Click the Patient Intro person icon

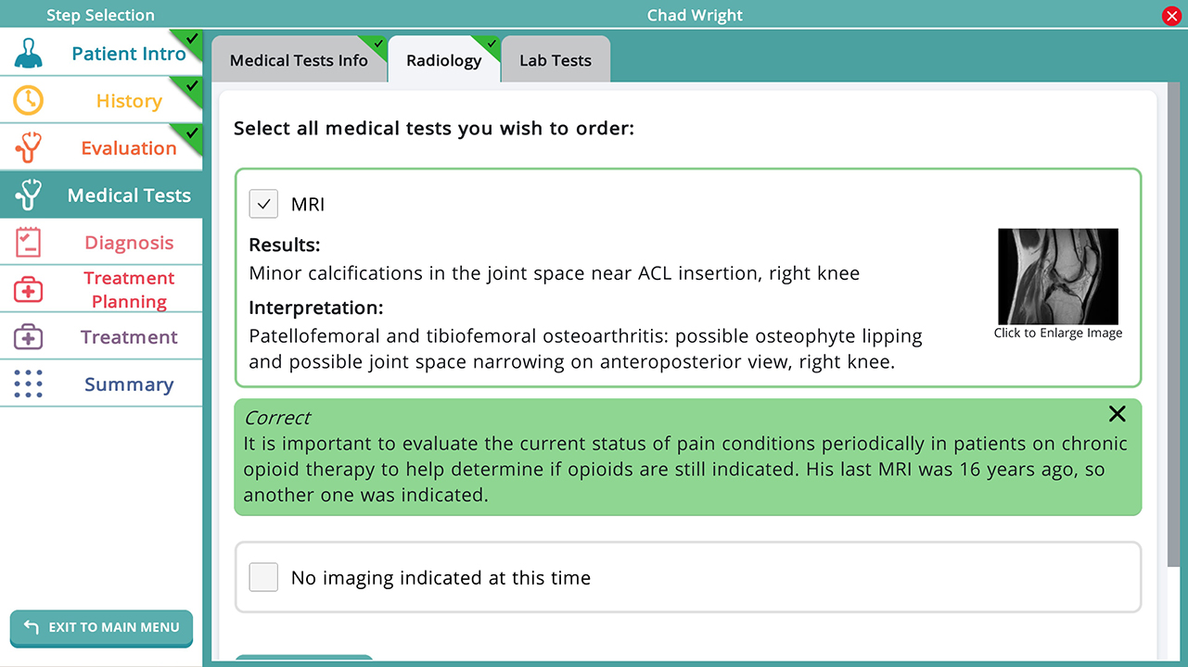29,54
